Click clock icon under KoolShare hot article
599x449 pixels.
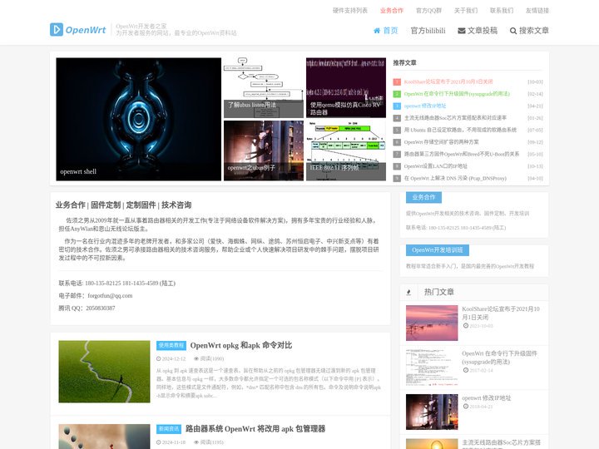(466, 326)
